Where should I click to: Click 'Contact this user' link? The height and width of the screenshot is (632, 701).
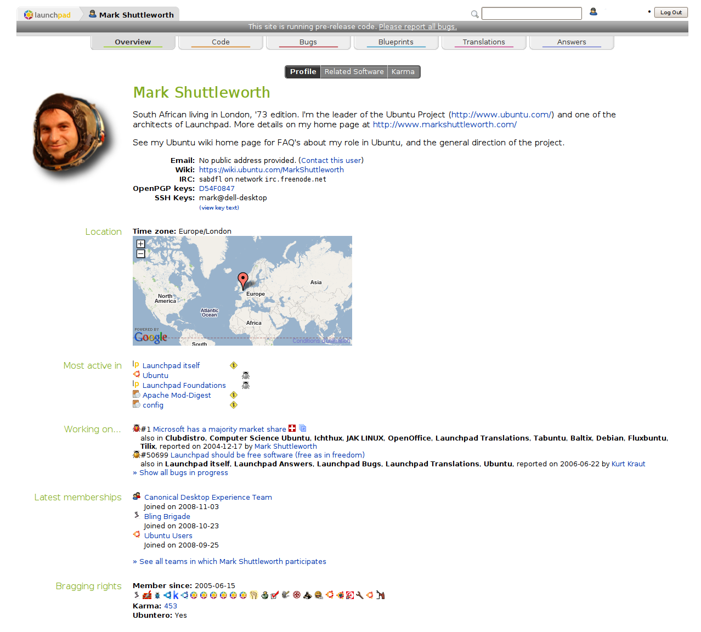coord(331,161)
